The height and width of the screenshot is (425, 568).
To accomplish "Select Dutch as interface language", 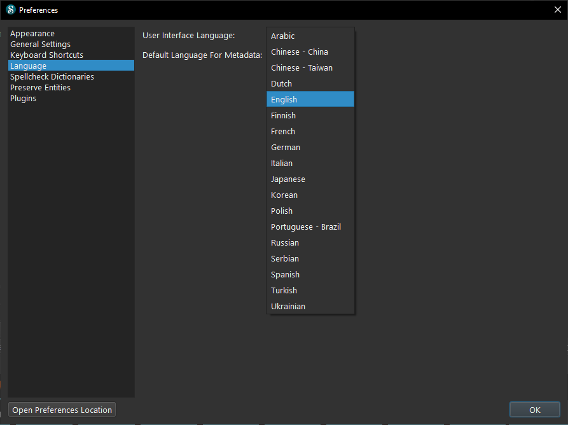I will pos(282,84).
